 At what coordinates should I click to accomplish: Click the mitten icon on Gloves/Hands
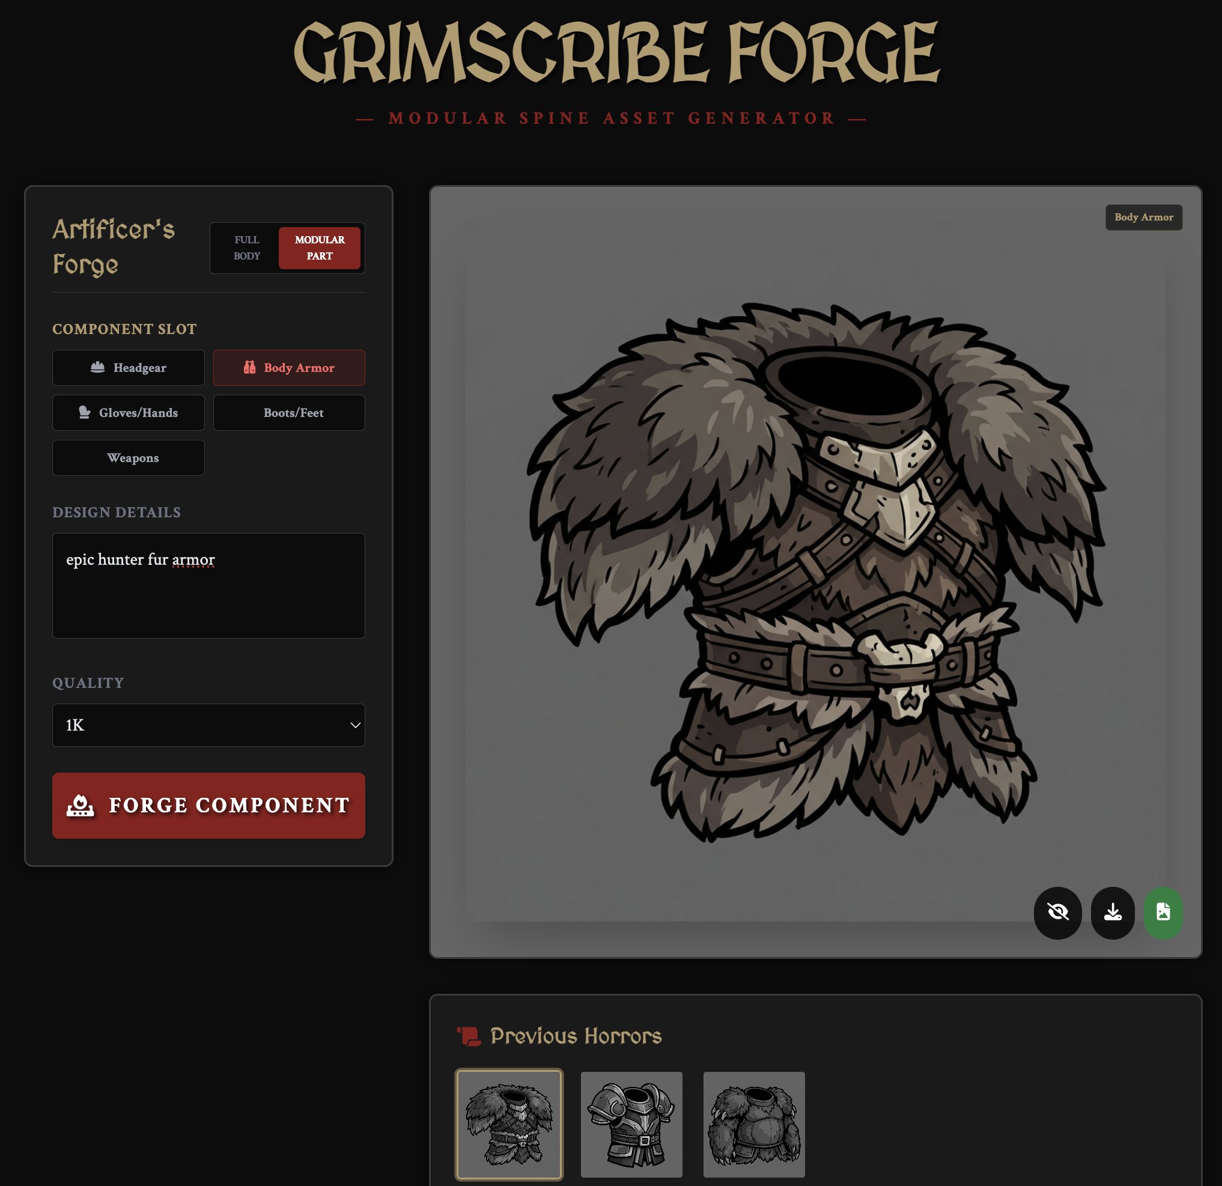(84, 412)
